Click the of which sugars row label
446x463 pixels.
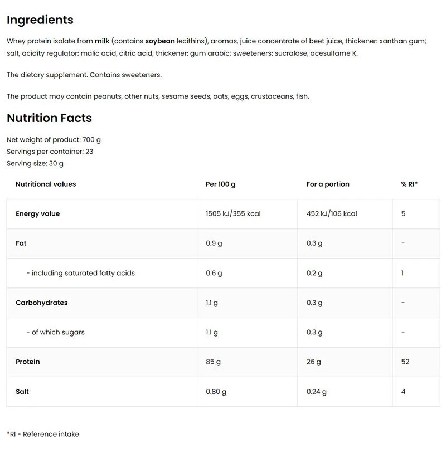coord(55,333)
